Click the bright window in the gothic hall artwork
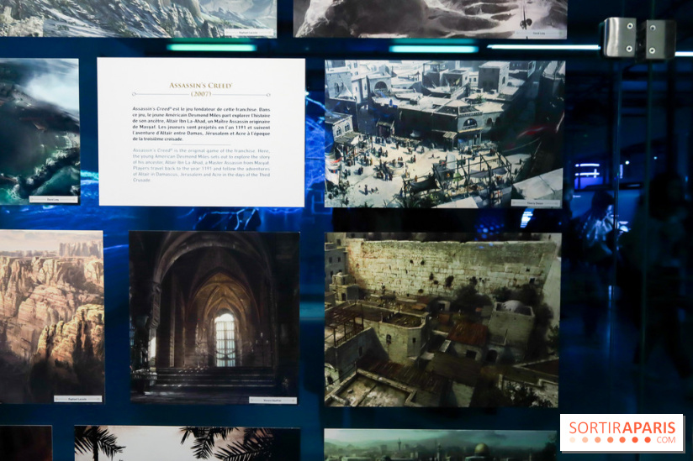Screen dimensions: 693x461 (225, 340)
